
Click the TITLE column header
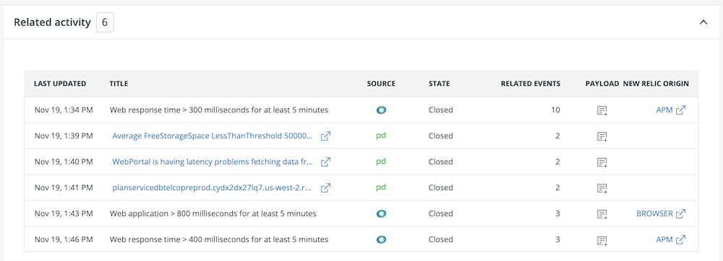pyautogui.click(x=119, y=84)
